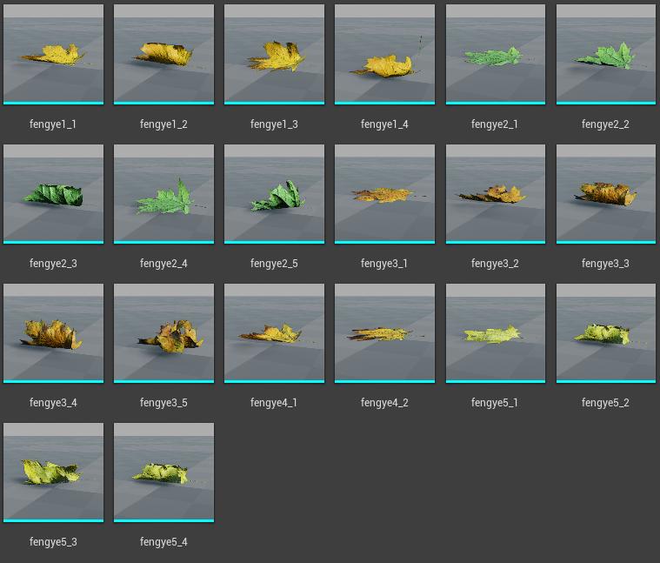
Task: Click the fengye4_1 label text
Action: [x=274, y=403]
